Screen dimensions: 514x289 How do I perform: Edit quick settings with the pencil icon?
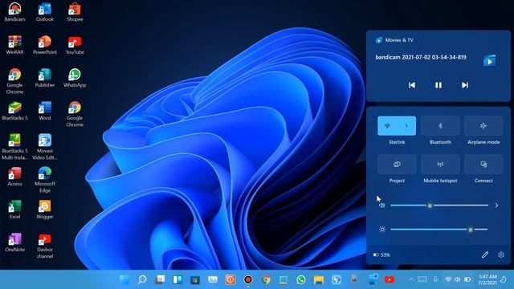click(485, 254)
